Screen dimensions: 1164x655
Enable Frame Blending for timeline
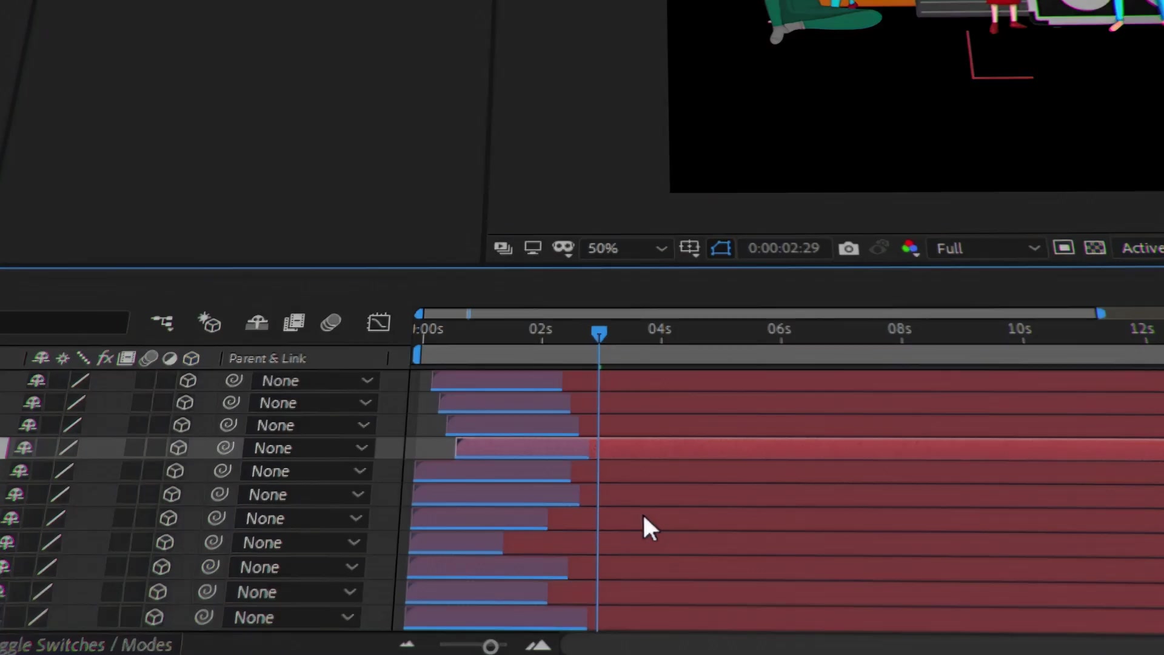(294, 323)
